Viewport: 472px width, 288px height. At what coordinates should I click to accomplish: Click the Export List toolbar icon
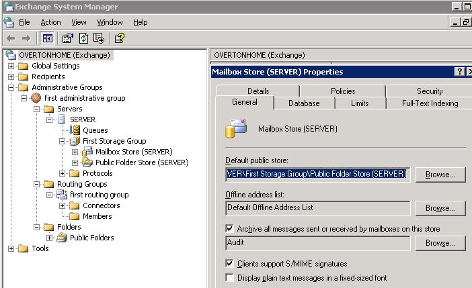tap(99, 38)
